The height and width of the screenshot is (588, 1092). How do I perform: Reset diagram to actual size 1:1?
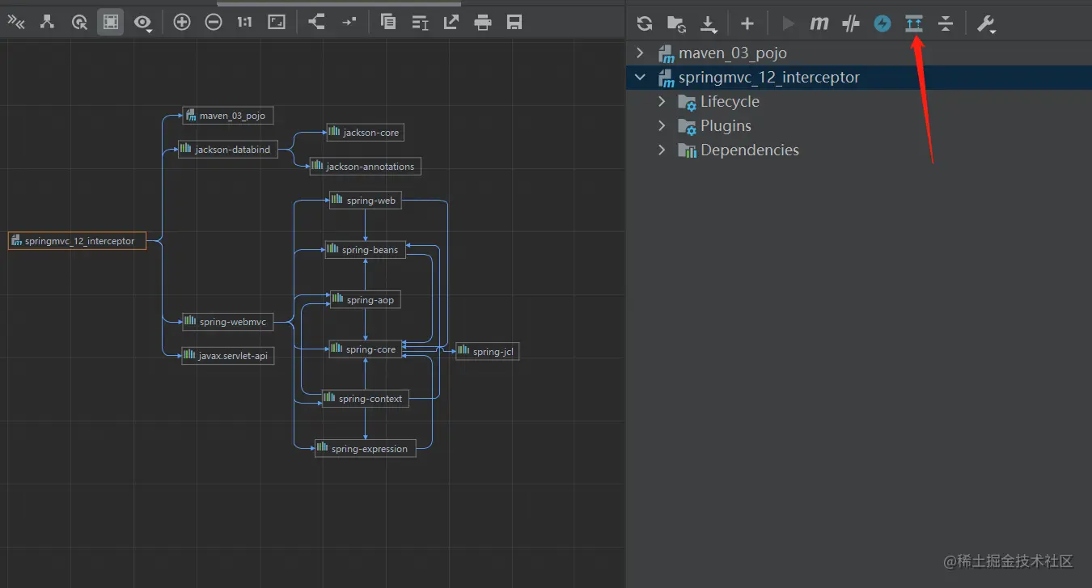click(244, 23)
